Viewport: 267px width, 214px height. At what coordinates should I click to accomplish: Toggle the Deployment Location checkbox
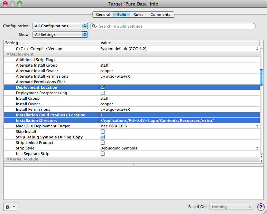(103, 87)
